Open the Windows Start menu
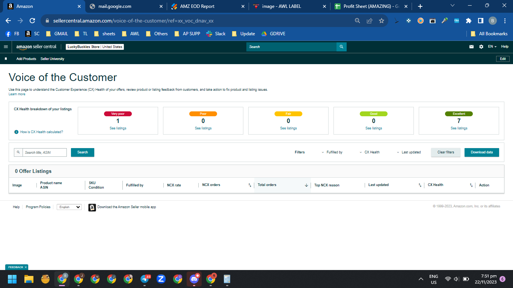 coord(12,279)
